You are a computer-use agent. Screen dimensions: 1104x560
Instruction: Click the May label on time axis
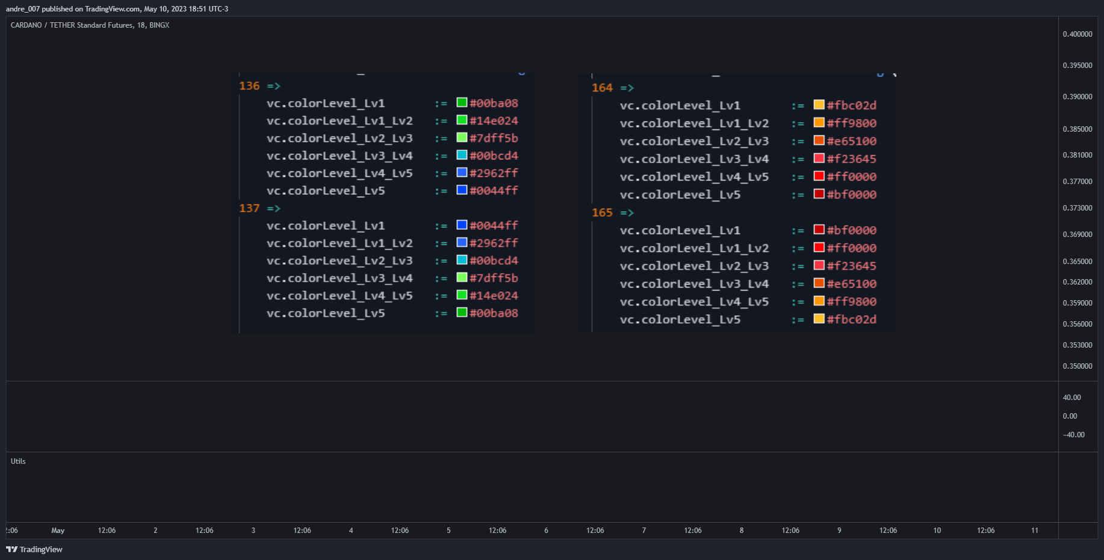click(58, 531)
